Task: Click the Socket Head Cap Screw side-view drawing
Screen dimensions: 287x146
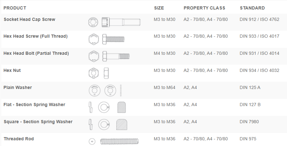Action: (121, 22)
